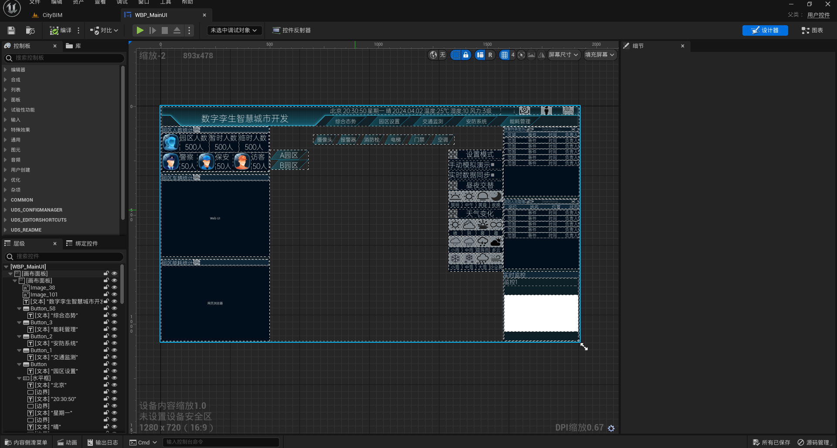Viewport: 837px width, 448px height.
Task: Toggle the layout lock icon
Action: (466, 55)
